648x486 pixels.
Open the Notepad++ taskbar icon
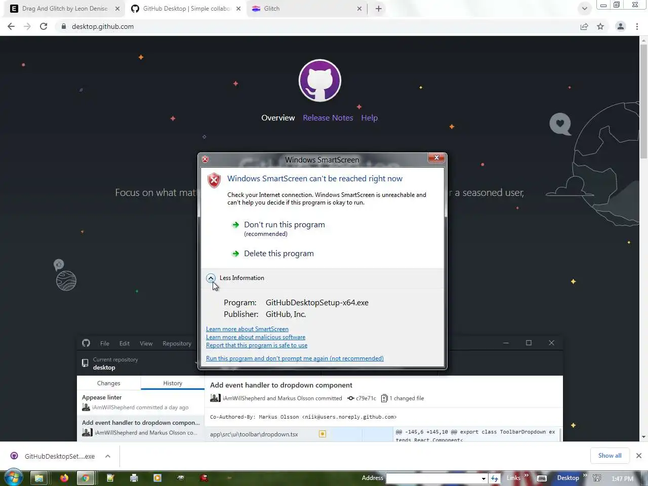click(110, 477)
